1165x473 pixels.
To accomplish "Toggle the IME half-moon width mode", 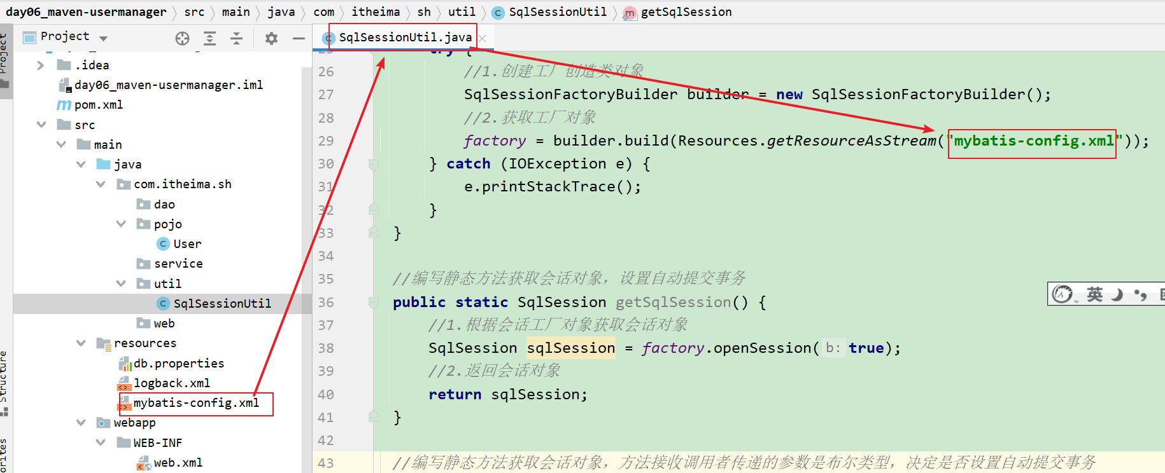I will pyautogui.click(x=1117, y=294).
